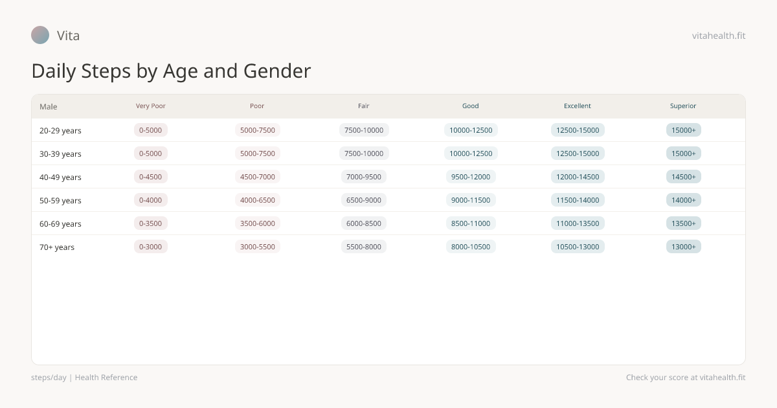777x408 pixels.
Task: Click the "13000+" Superior value
Action: click(x=684, y=247)
